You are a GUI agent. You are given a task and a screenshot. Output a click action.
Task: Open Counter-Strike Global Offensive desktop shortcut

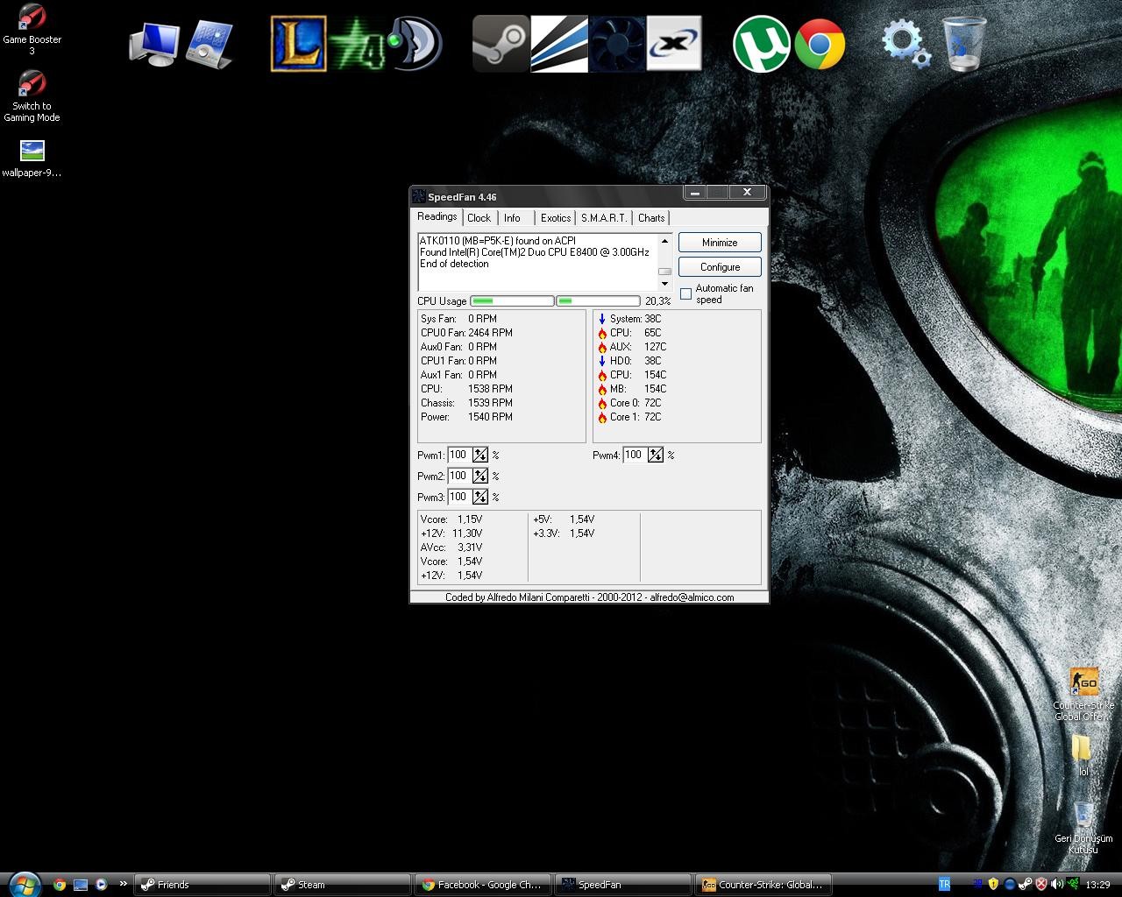point(1084,695)
